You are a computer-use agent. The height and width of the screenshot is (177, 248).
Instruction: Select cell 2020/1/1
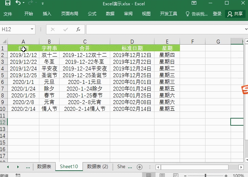click(23, 82)
